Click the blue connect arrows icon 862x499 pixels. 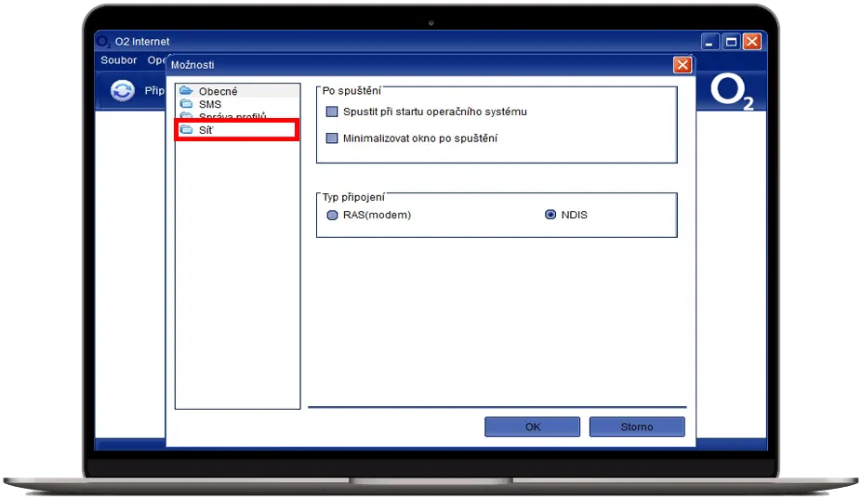pos(122,91)
